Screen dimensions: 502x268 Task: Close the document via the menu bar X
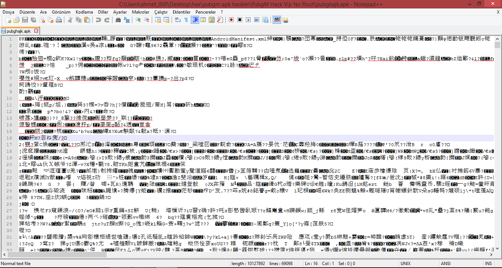(x=498, y=12)
